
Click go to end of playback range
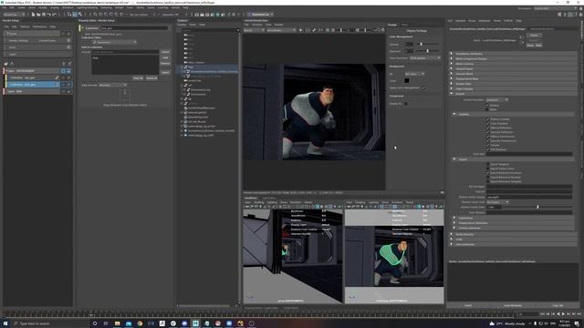(579, 314)
